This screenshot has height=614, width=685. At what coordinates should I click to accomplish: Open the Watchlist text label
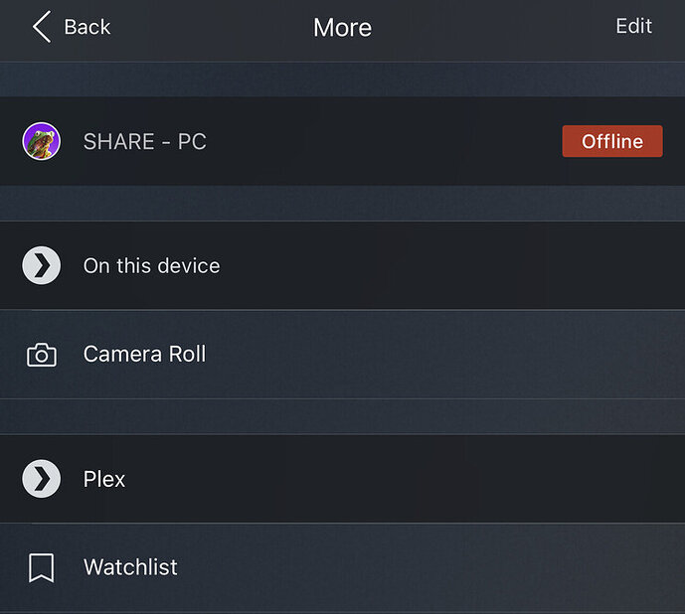tap(130, 567)
